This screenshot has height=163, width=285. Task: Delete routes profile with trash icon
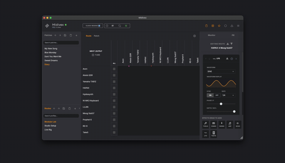coord(69,109)
